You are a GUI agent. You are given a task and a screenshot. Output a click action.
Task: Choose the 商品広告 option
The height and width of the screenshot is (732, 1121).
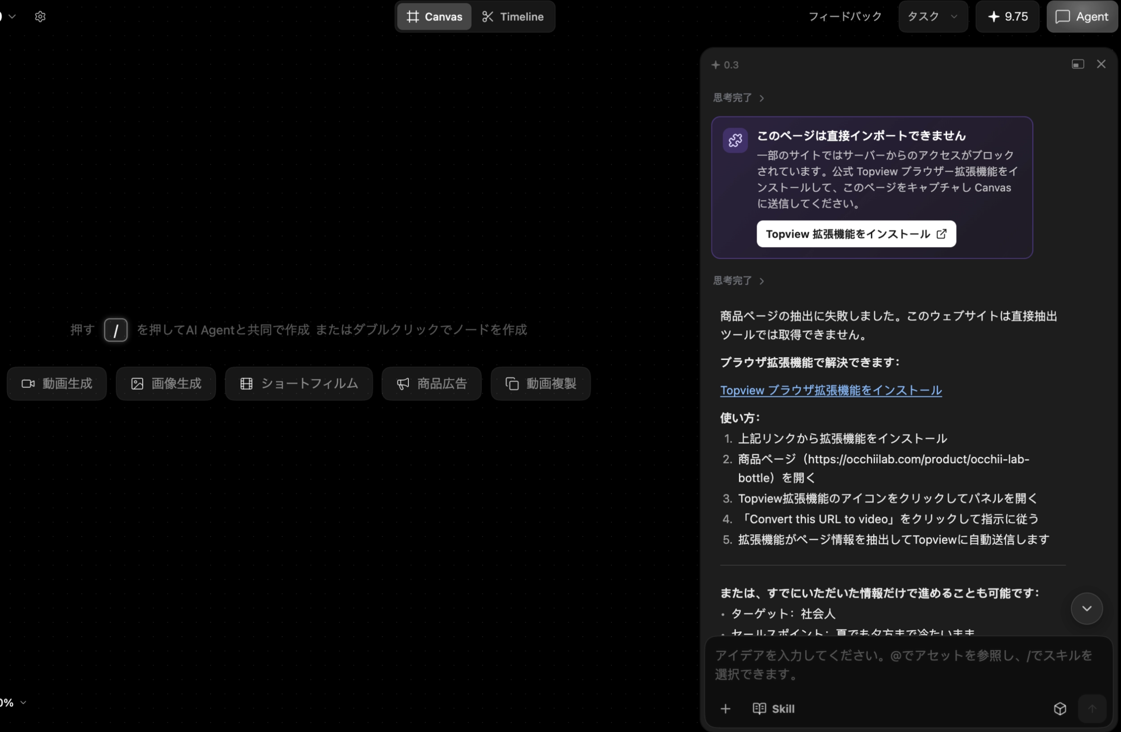point(432,384)
